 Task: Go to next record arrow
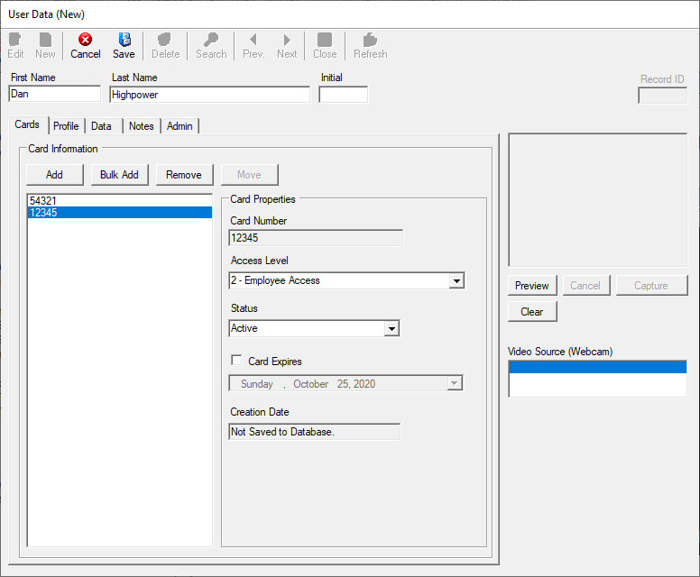[x=287, y=45]
